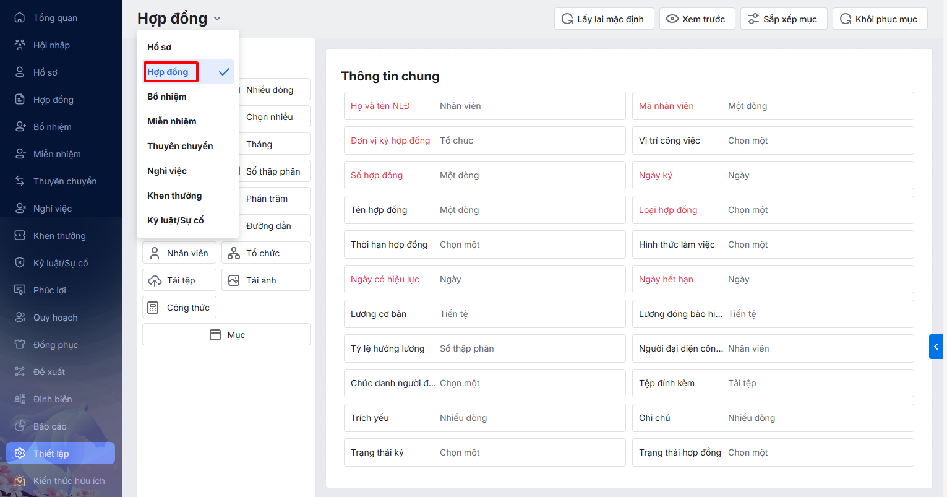Click the Lấy lại mặc định button
Image resolution: width=947 pixels, height=497 pixels.
(x=603, y=19)
